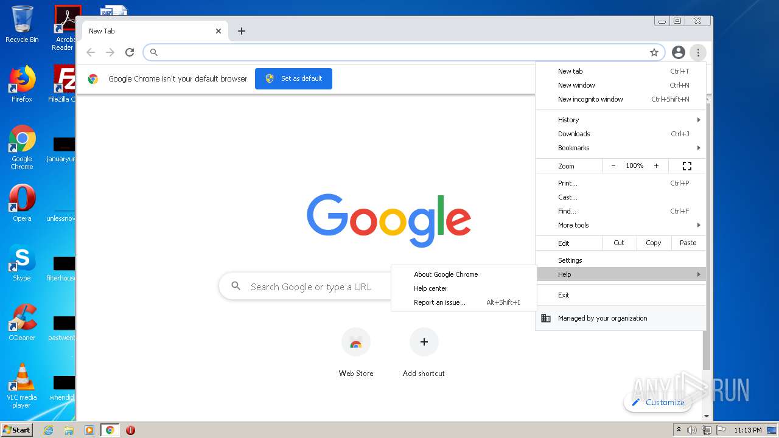779x438 pixels.
Task: Click Managed by your organization
Action: point(621,318)
